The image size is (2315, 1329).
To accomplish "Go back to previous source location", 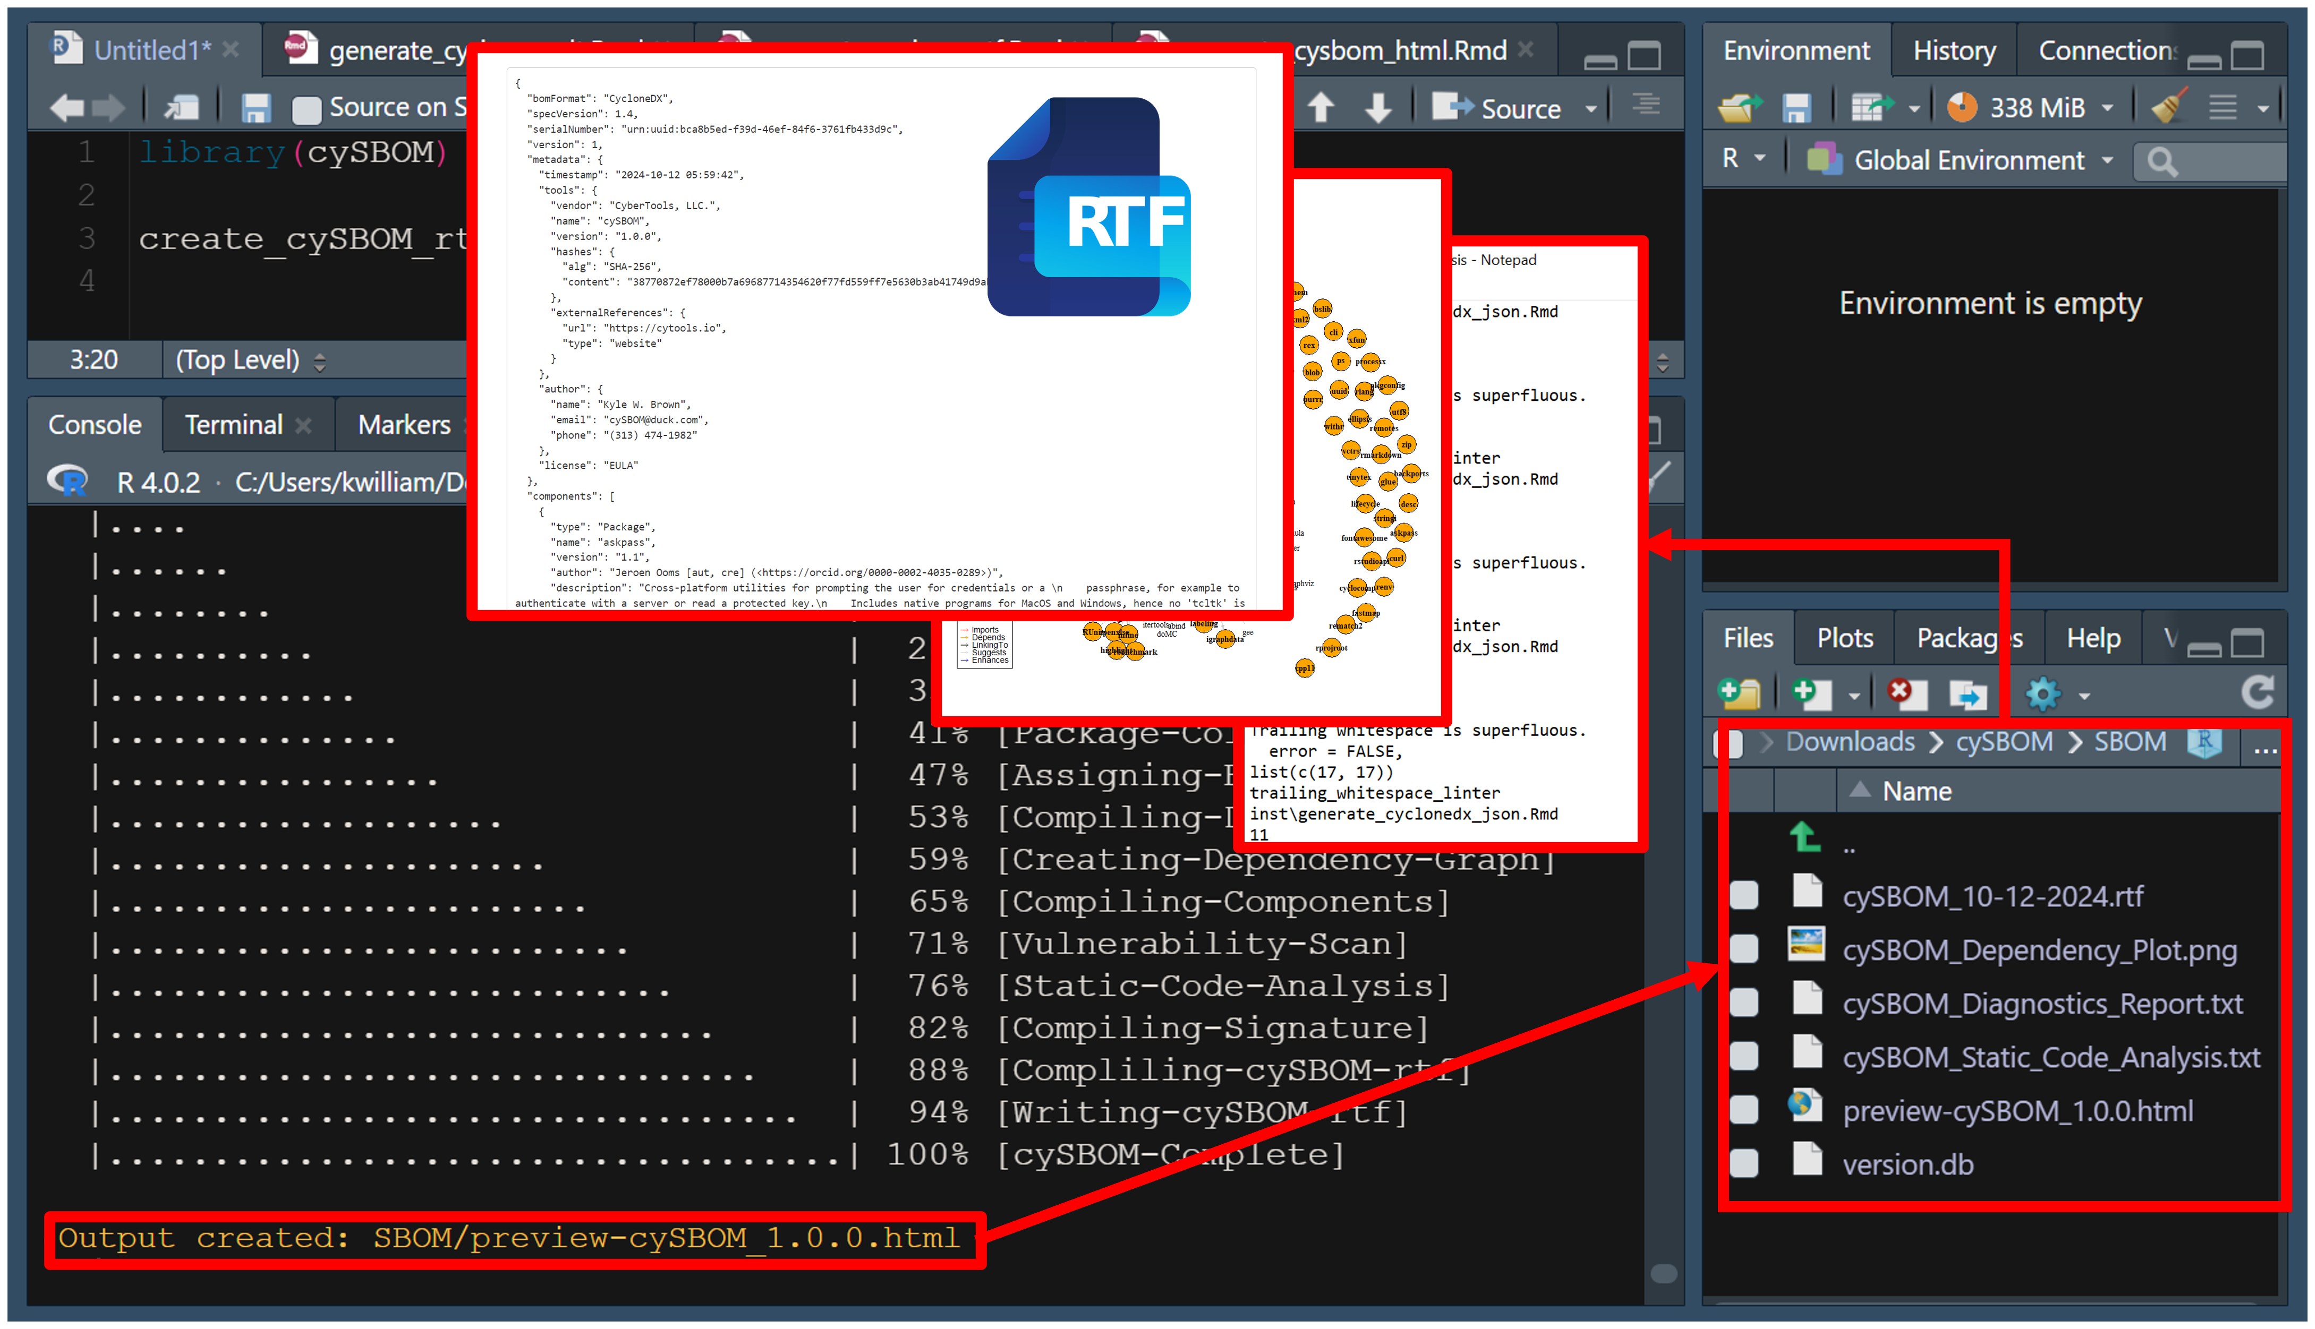I will 66,108.
